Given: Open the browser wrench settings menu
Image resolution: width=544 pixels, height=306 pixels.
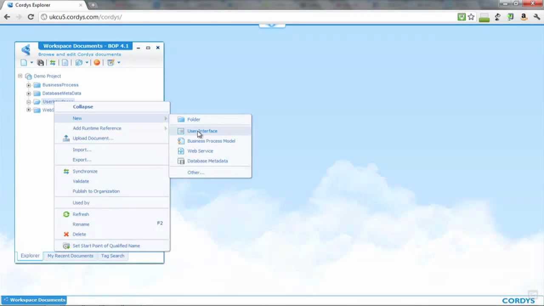Looking at the screenshot, I should tap(537, 17).
